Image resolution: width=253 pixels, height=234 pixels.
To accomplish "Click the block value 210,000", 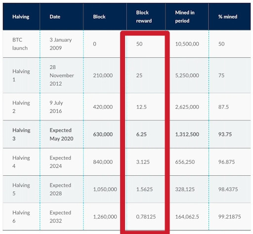I will pyautogui.click(x=103, y=76).
